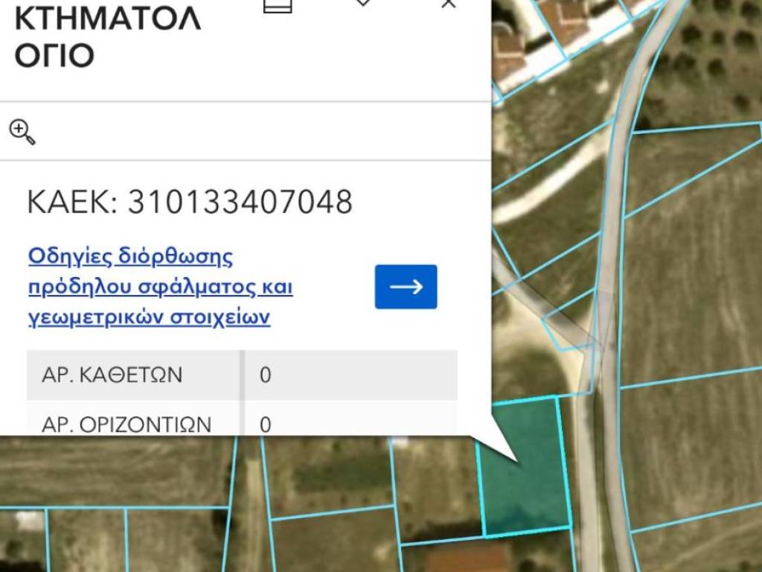Click the ΚΤΗΜΑΤΟΛΟΓΙΟ popup title
Viewport: 762px width, 572px height.
point(108,36)
